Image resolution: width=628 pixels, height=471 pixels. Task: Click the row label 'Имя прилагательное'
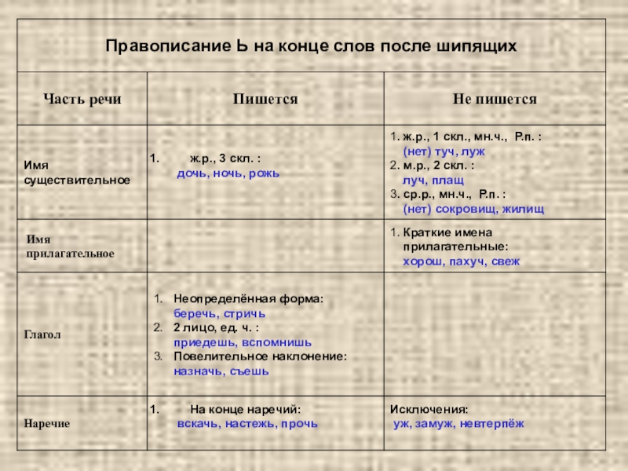70,246
